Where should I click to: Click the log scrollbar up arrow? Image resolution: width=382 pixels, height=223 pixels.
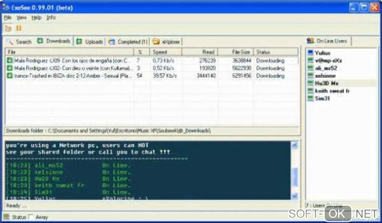tap(294, 145)
